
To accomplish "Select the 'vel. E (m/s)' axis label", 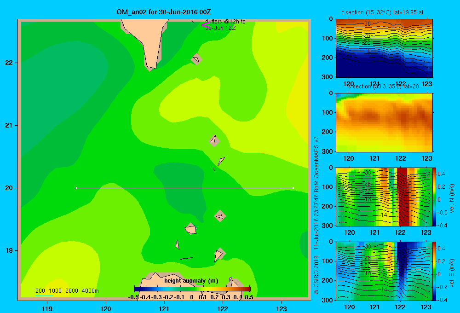I will pyautogui.click(x=452, y=272).
